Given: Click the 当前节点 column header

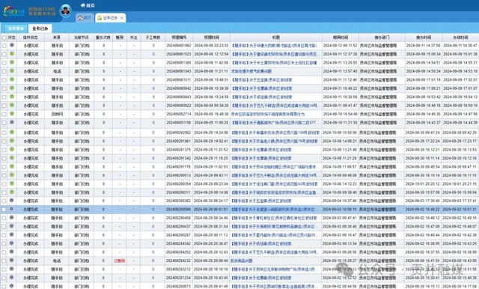Looking at the screenshot, I should tap(82, 37).
